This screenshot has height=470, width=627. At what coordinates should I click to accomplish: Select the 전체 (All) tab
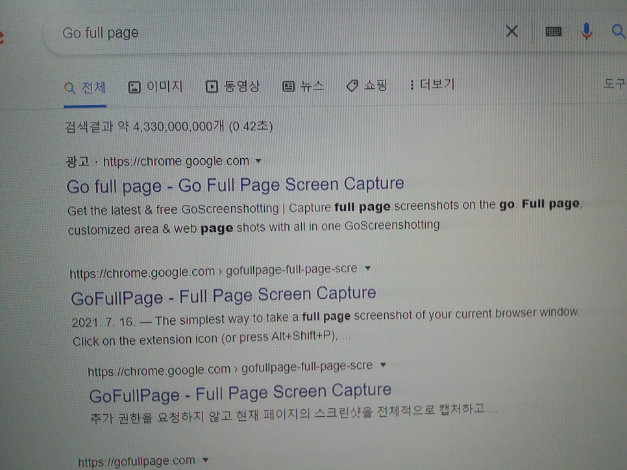[x=85, y=88]
